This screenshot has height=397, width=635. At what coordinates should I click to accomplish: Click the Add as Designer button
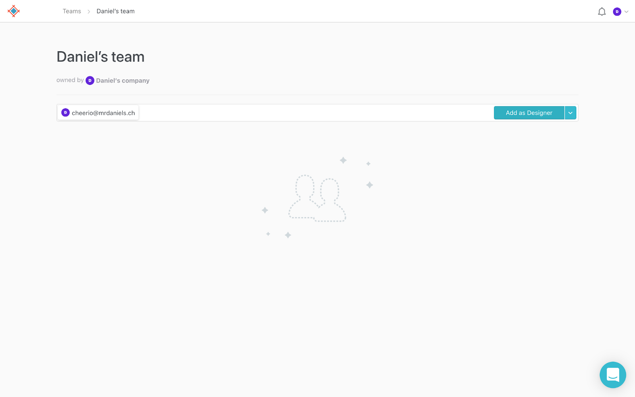[529, 113]
